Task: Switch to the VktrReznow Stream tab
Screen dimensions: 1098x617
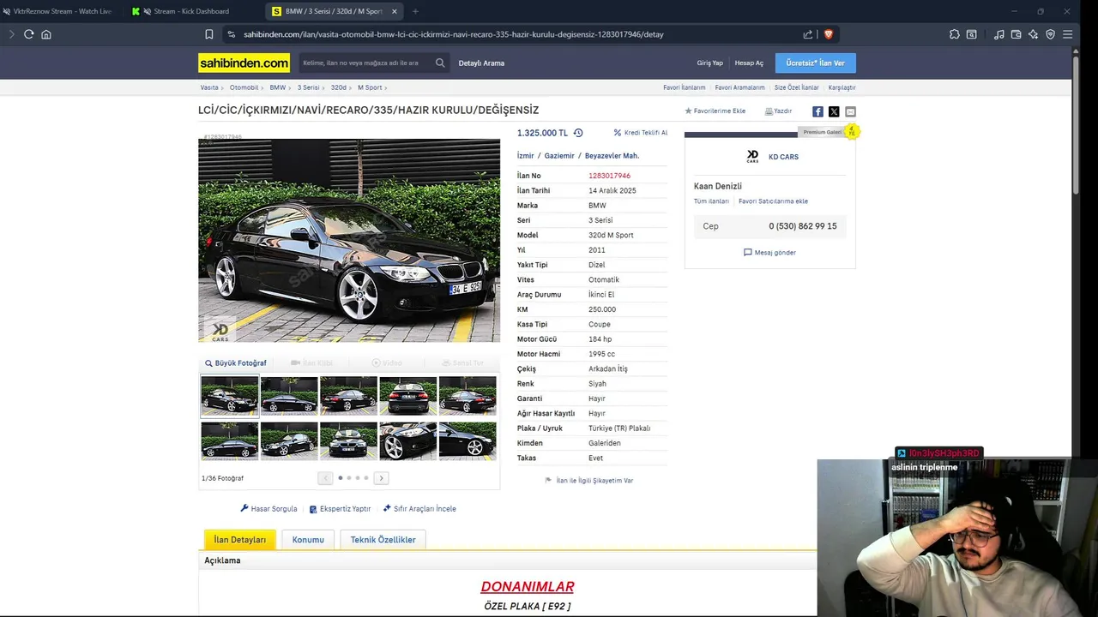Action: click(x=57, y=11)
